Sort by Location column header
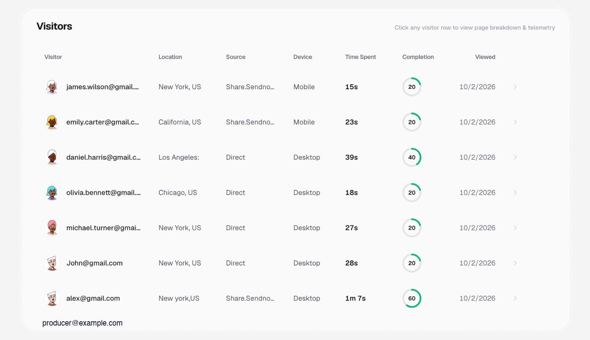The height and width of the screenshot is (340, 590). [170, 57]
